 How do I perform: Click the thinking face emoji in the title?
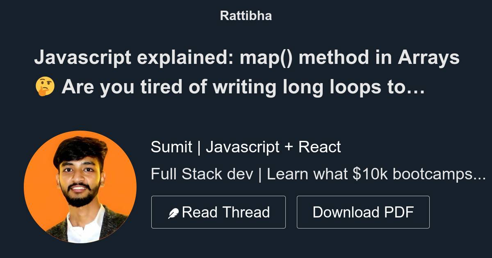coord(45,86)
